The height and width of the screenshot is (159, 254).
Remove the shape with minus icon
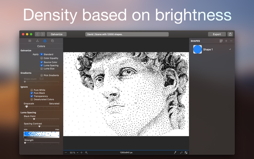231,41
